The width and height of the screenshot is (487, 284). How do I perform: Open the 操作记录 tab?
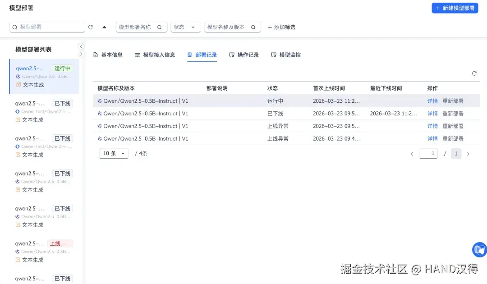[x=244, y=55]
